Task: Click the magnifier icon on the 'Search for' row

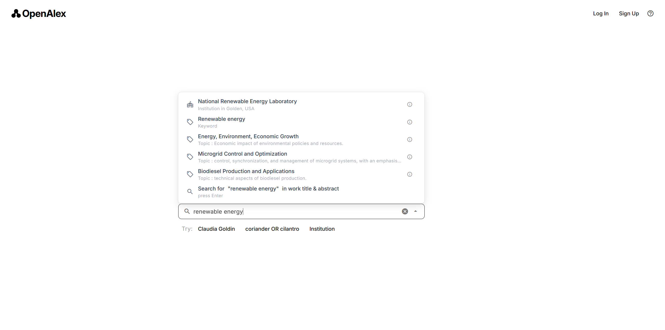Action: (x=190, y=191)
